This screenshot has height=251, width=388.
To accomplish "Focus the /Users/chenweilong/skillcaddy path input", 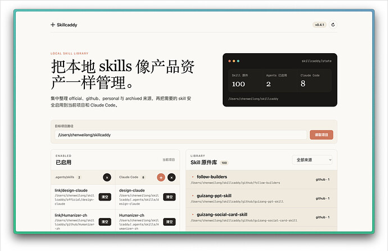I will (x=181, y=135).
